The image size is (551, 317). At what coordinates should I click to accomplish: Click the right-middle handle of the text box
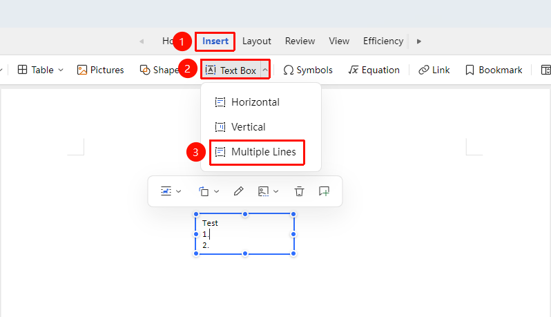pos(293,234)
